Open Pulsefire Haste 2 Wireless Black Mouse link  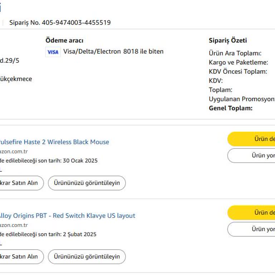tap(54, 142)
